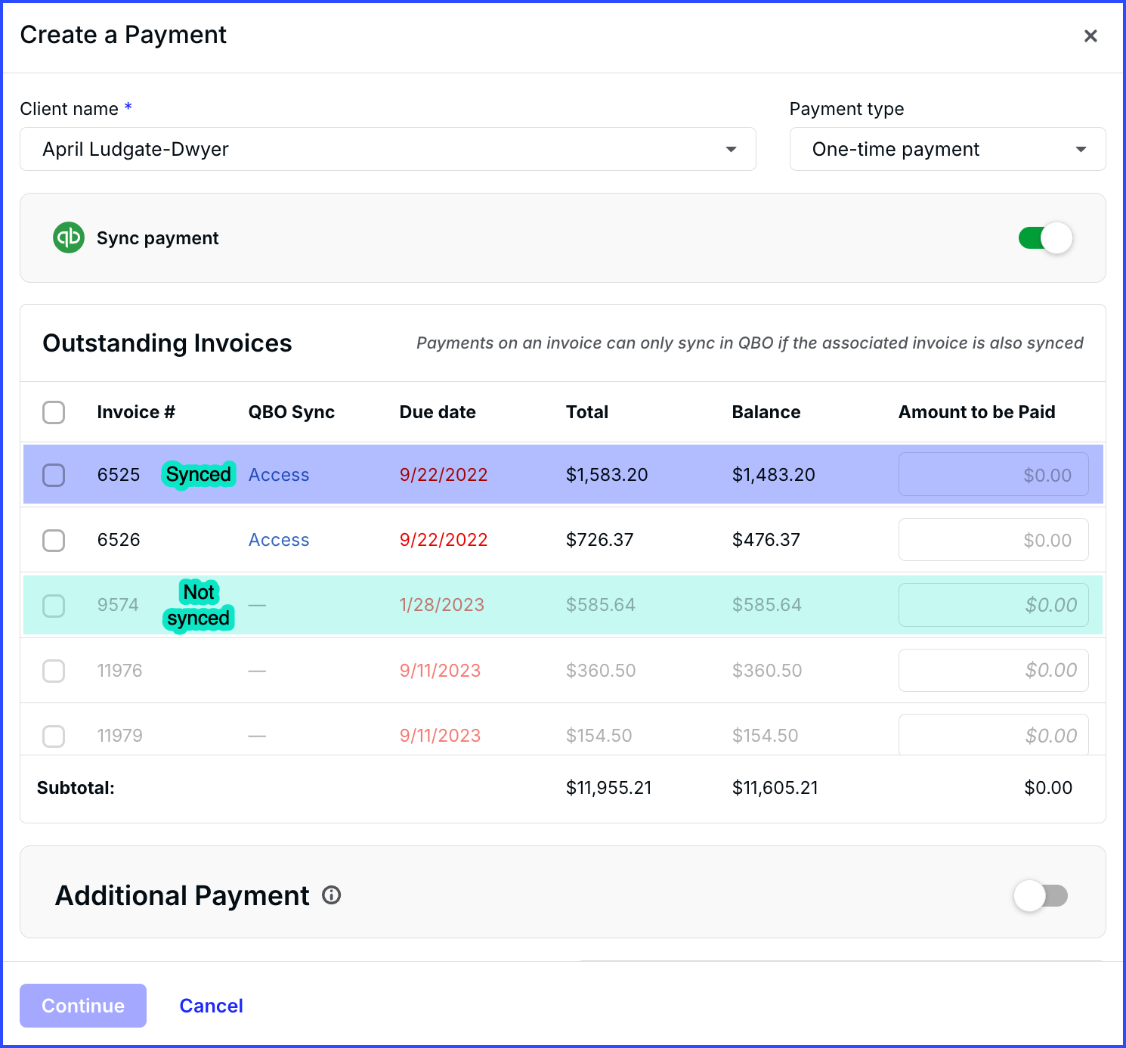Click the Due date column header
Image resolution: width=1126 pixels, height=1048 pixels.
[x=438, y=412]
